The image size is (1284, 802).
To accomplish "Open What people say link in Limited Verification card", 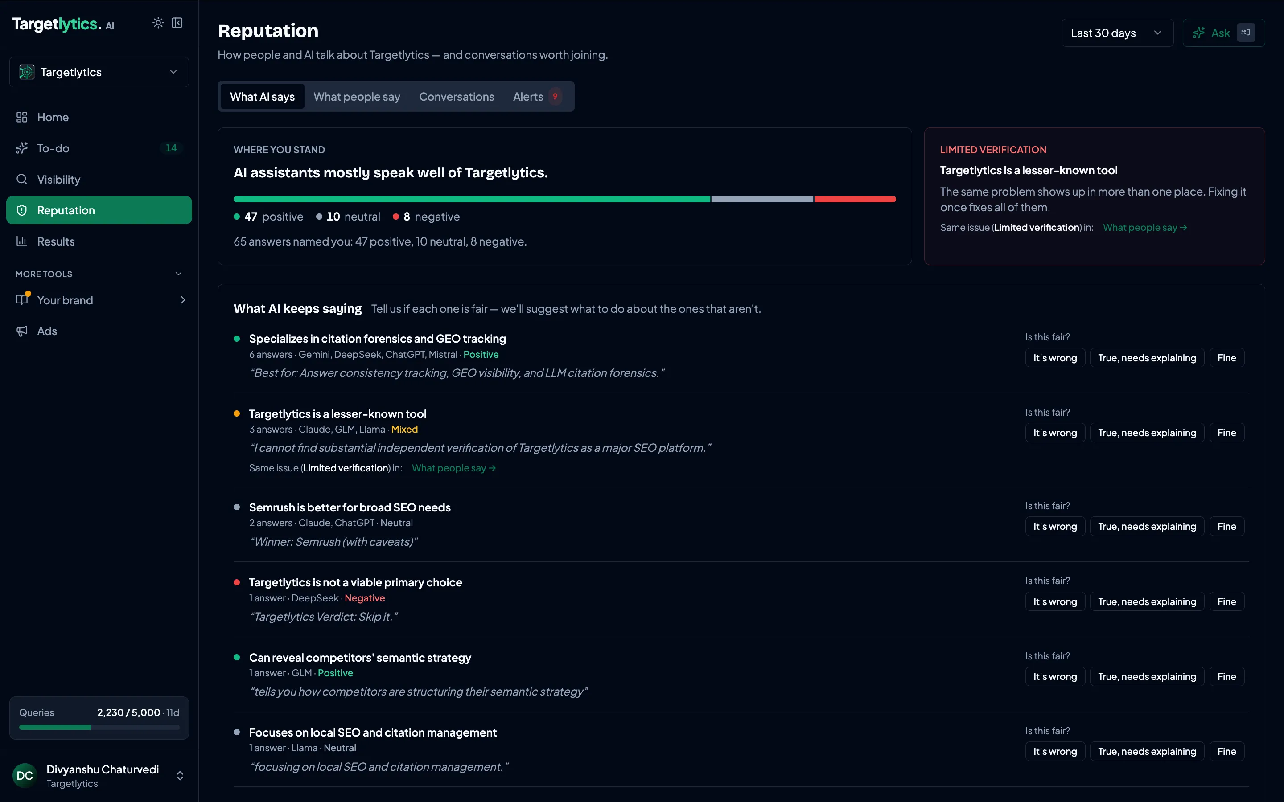I will [x=1144, y=228].
